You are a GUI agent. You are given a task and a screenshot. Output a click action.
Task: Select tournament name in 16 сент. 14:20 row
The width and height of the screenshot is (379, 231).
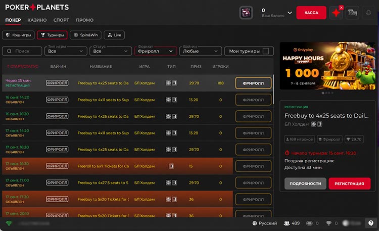click(x=103, y=100)
